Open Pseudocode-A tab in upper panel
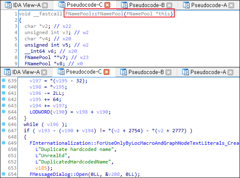This screenshot has width=240, height=178. point(209,5)
